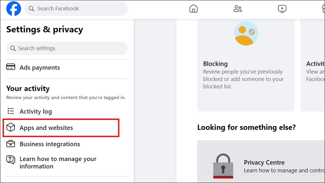This screenshot has height=183, width=325.
Task: Click Learn how to manage your information
Action: (x=58, y=163)
